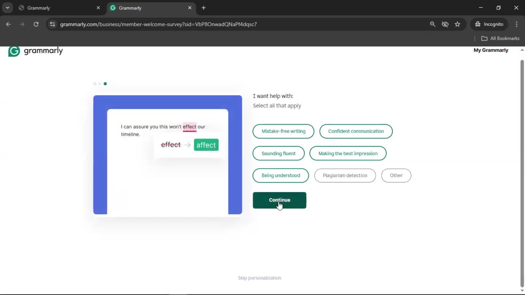Click the browser back arrow

(x=8, y=24)
